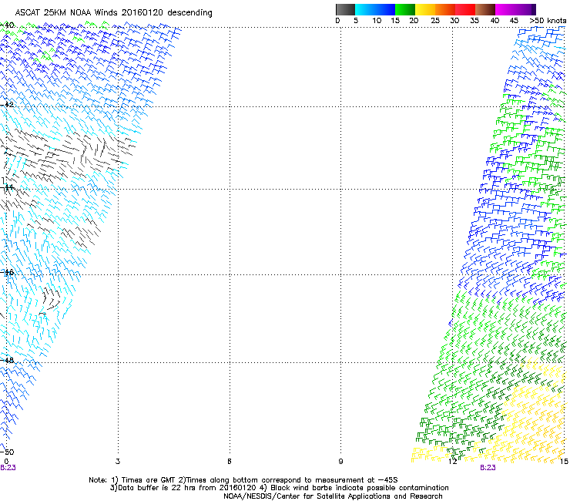Click the left purple 8:23 time label
This screenshot has height=501, width=570.
click(x=8, y=468)
